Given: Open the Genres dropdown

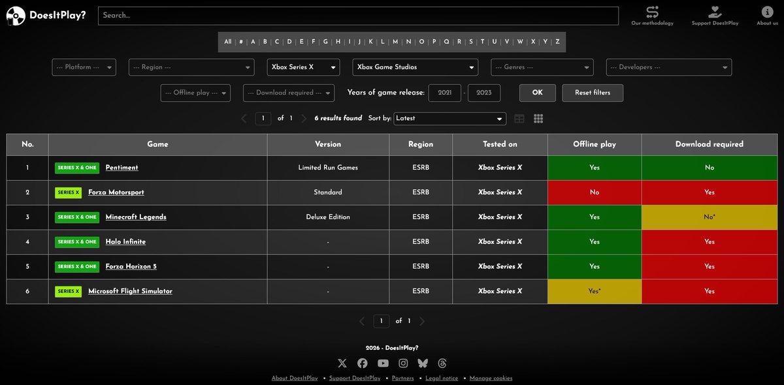Looking at the screenshot, I should (x=543, y=67).
